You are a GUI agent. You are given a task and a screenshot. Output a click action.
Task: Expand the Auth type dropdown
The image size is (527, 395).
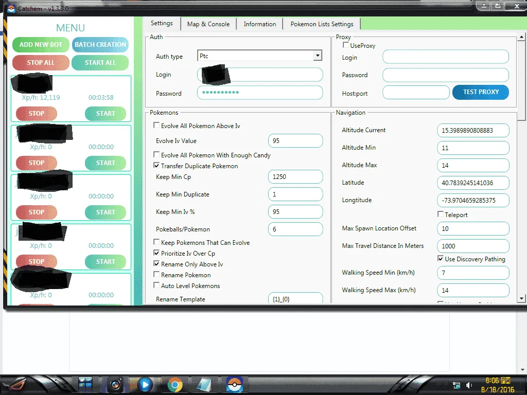pyautogui.click(x=317, y=56)
